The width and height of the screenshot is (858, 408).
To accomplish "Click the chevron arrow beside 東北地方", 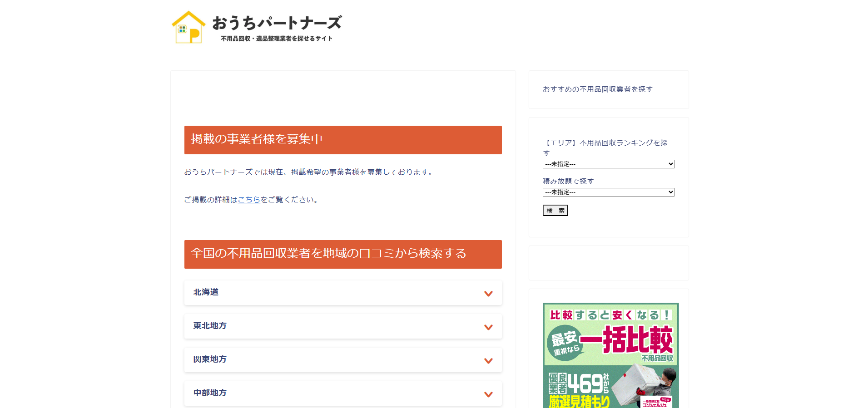I will (488, 327).
